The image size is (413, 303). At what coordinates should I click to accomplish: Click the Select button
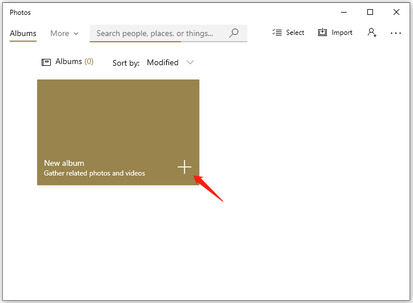[x=288, y=33]
